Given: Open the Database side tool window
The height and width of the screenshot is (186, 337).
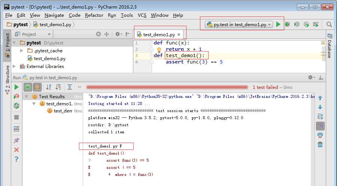Looking at the screenshot, I should [x=330, y=46].
